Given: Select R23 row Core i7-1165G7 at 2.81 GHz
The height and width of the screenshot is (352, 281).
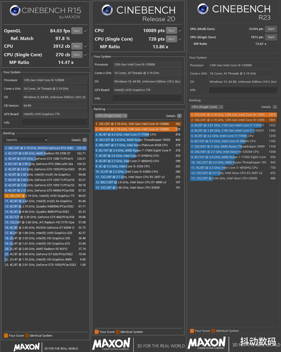Looking at the screenshot, I should tap(234, 125).
